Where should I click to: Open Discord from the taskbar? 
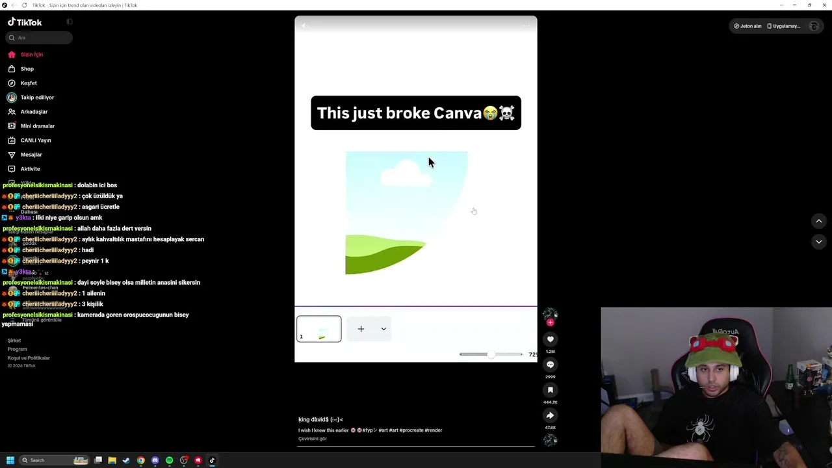click(x=155, y=460)
